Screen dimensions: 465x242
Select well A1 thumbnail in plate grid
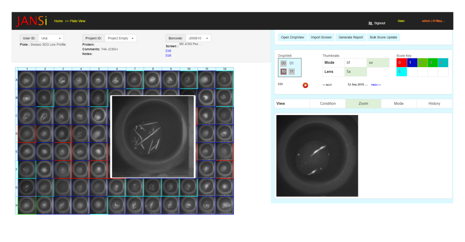[27, 80]
